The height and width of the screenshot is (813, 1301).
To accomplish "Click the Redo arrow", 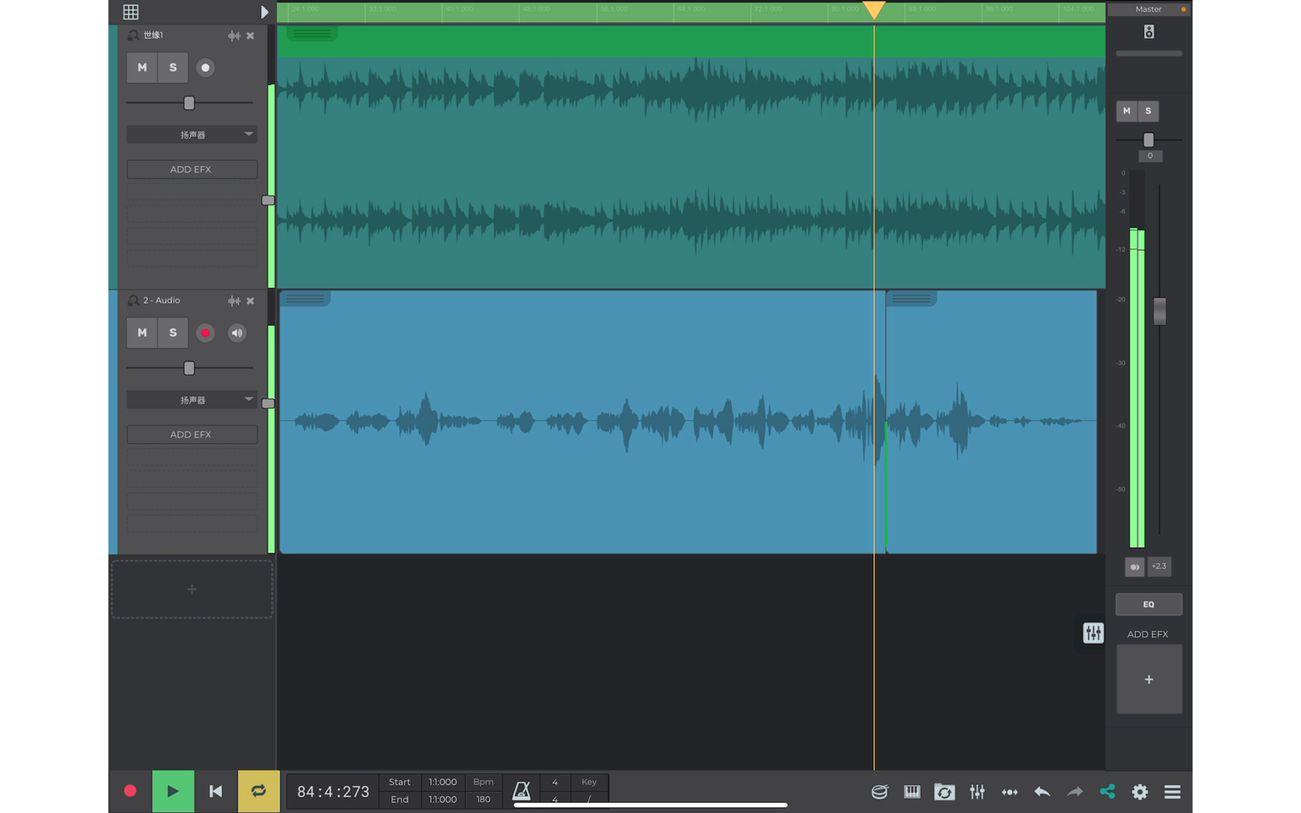I will click(1075, 792).
